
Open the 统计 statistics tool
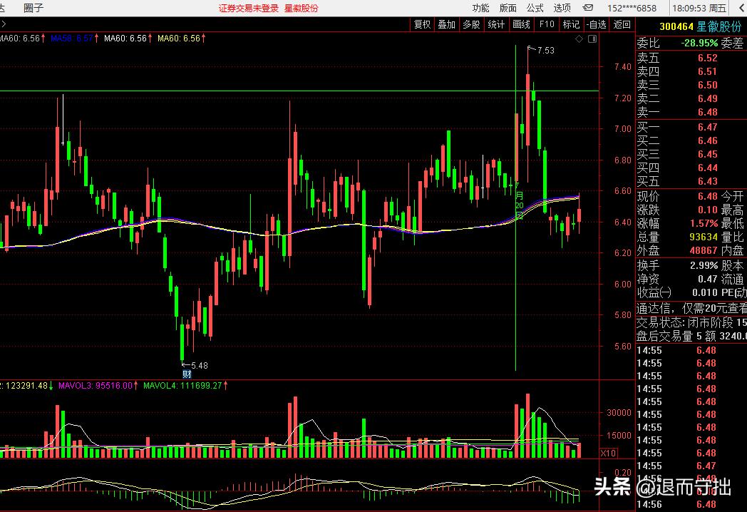tap(496, 24)
